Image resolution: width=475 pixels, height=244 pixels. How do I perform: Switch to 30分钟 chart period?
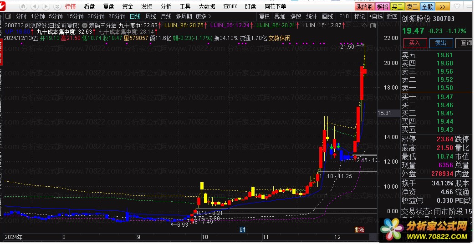point(96,16)
